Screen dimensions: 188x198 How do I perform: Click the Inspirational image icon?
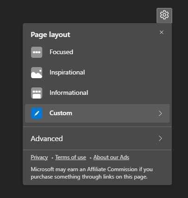pyautogui.click(x=37, y=73)
